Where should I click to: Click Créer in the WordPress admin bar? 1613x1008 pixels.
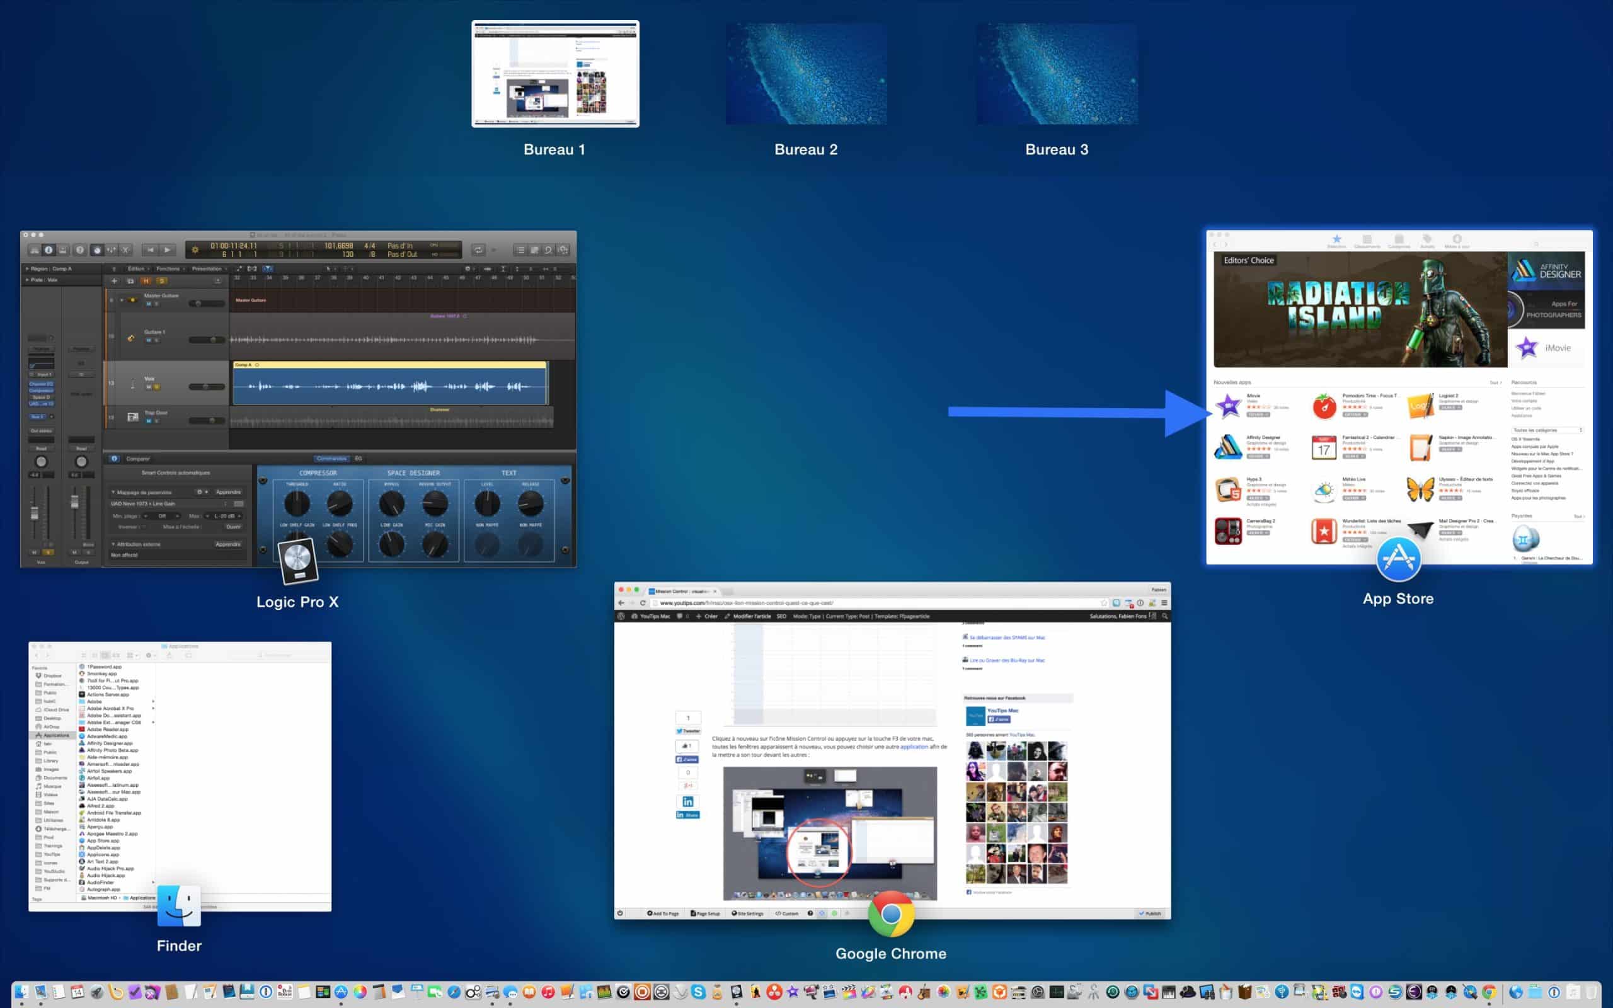click(x=707, y=616)
